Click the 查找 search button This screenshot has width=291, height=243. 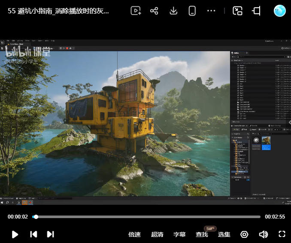click(202, 234)
